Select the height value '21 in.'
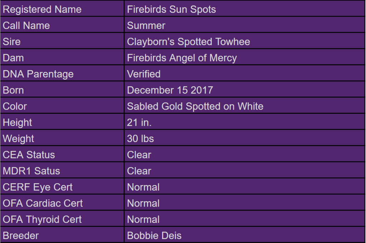Image resolution: width=366 pixels, height=243 pixels. 139,122
